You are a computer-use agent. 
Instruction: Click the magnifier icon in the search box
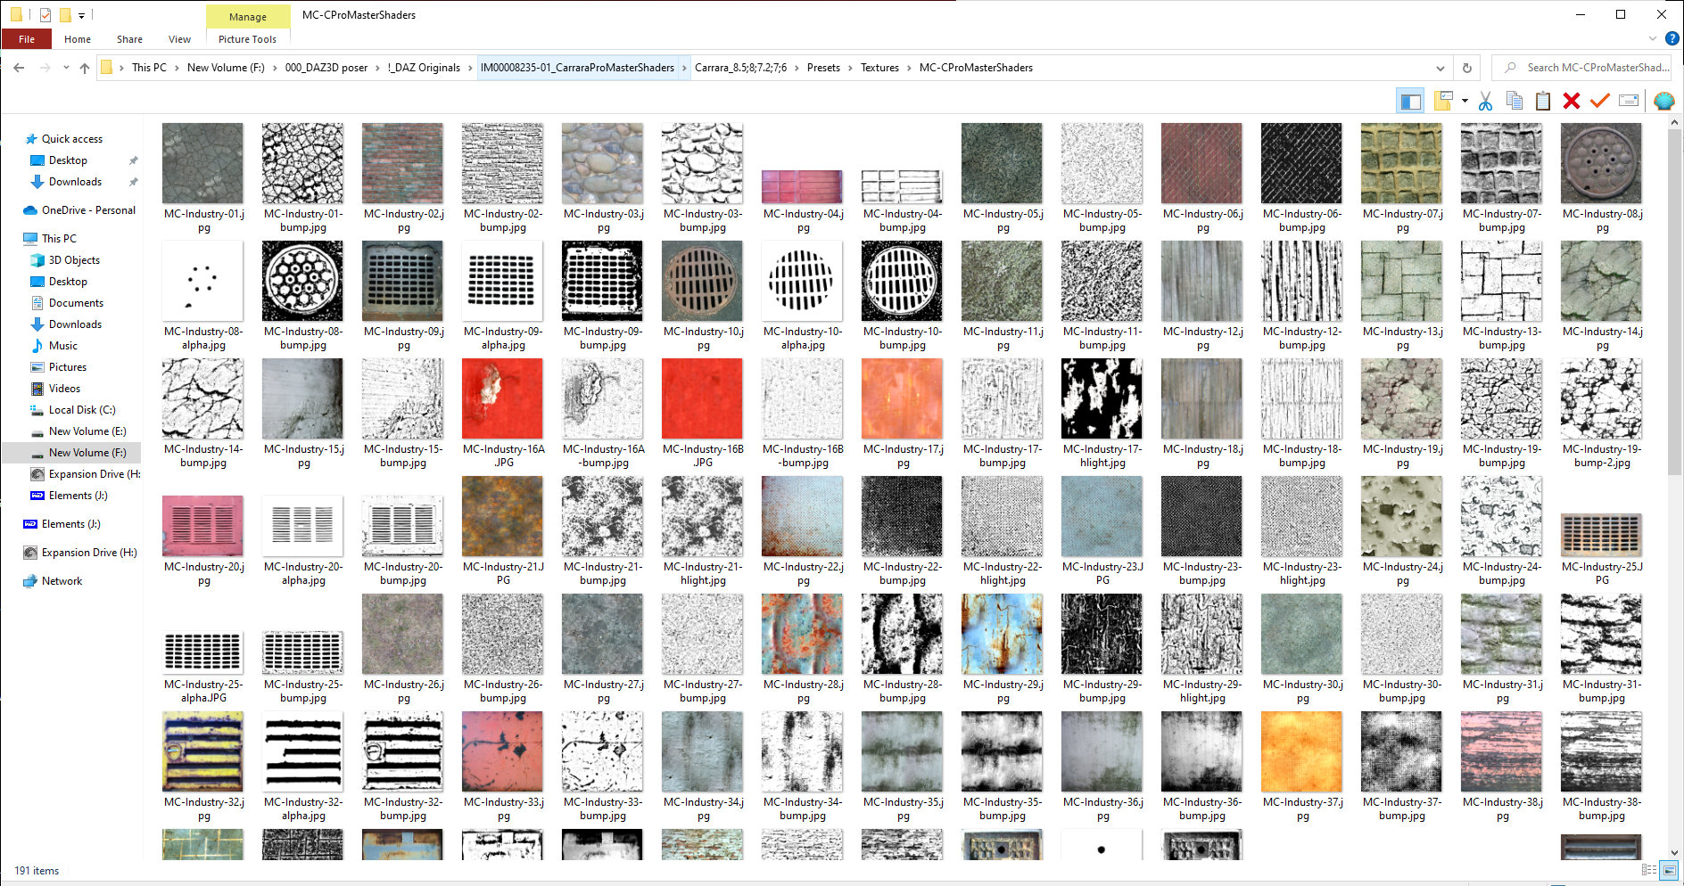[1510, 68]
